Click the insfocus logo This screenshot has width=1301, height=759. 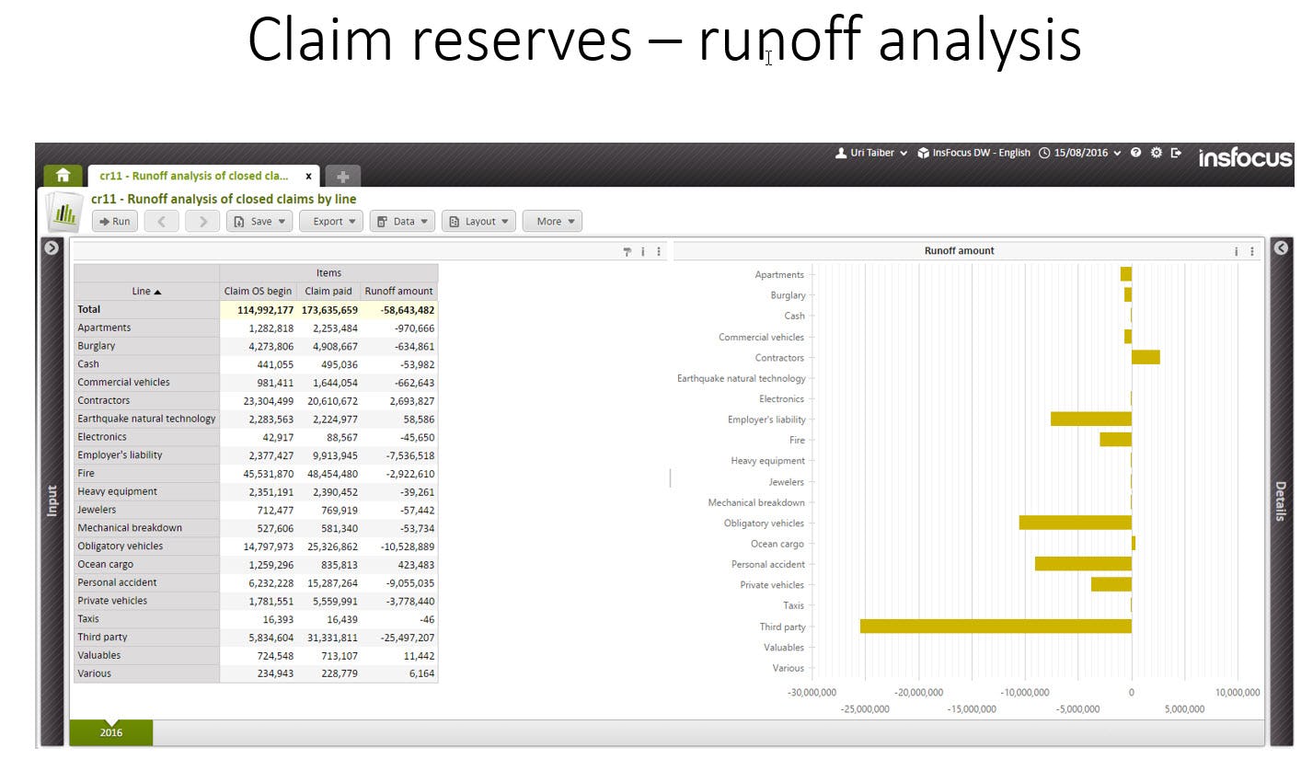(x=1244, y=157)
